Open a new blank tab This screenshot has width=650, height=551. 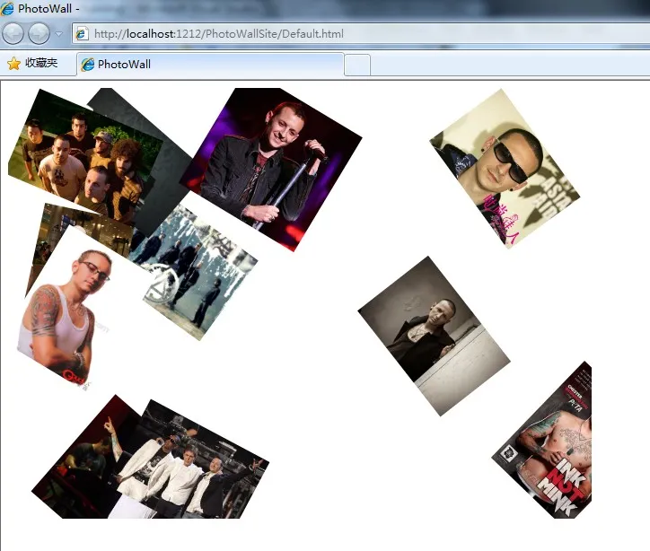[x=357, y=65]
